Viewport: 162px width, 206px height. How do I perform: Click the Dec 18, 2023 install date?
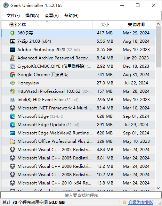pyautogui.click(x=136, y=66)
